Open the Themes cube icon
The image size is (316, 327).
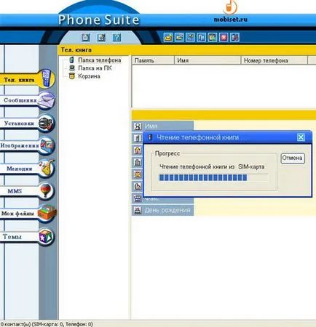click(x=46, y=237)
